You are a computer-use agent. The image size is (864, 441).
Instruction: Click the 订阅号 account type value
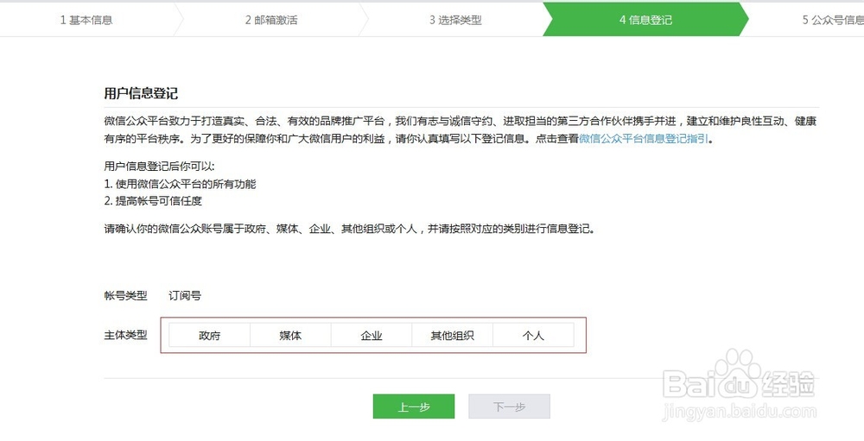[185, 296]
